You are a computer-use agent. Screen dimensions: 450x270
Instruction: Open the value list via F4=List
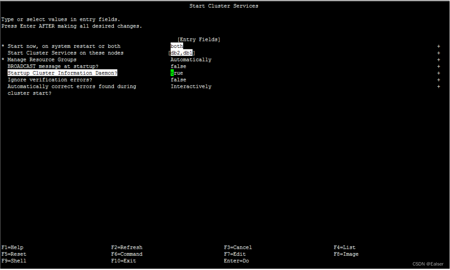point(344,247)
